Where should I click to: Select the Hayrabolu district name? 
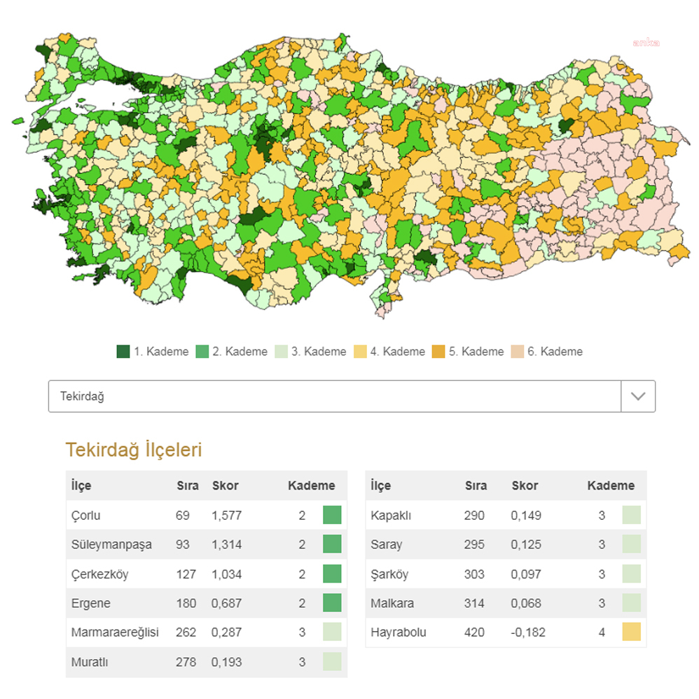pos(399,632)
